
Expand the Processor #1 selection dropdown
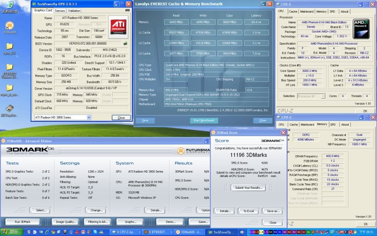[323, 96]
